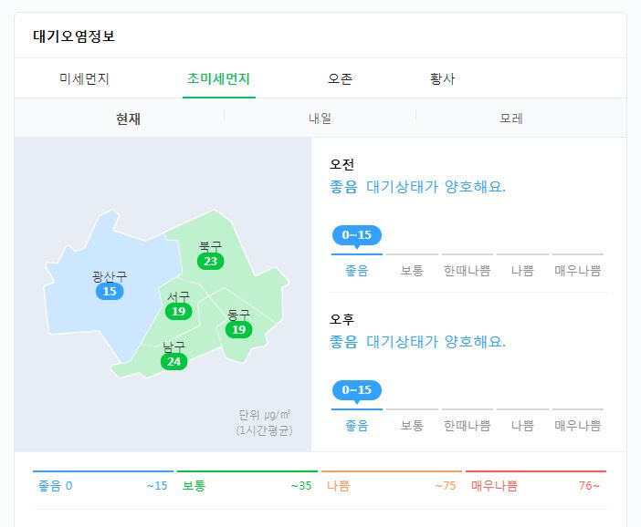
Task: Open the 황사 tab
Action: (442, 78)
